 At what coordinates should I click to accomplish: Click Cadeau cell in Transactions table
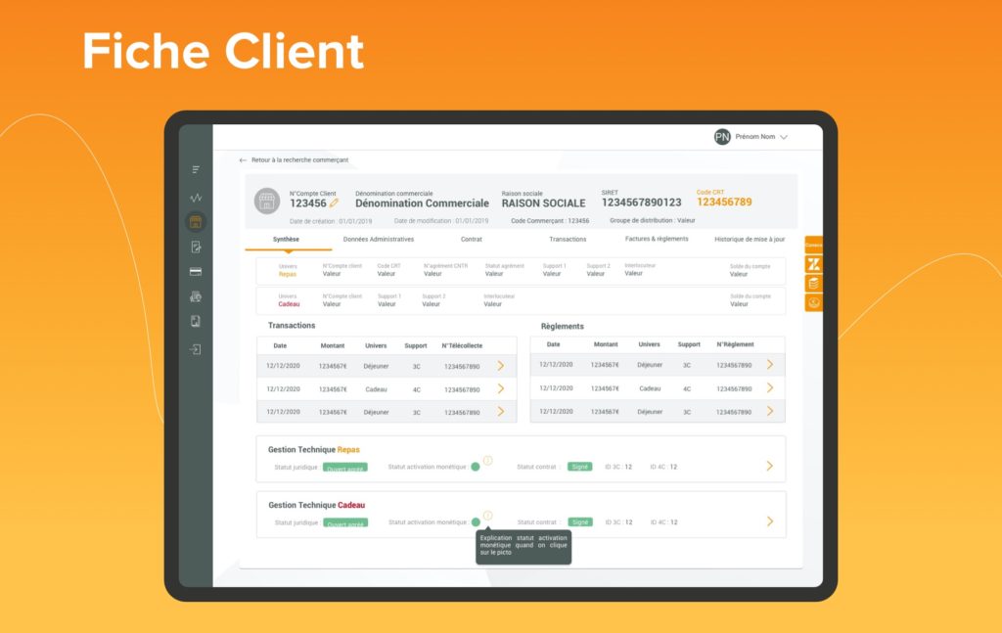(376, 389)
